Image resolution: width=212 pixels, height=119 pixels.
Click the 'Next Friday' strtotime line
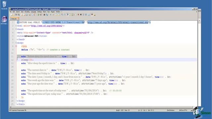[x=68, y=73]
